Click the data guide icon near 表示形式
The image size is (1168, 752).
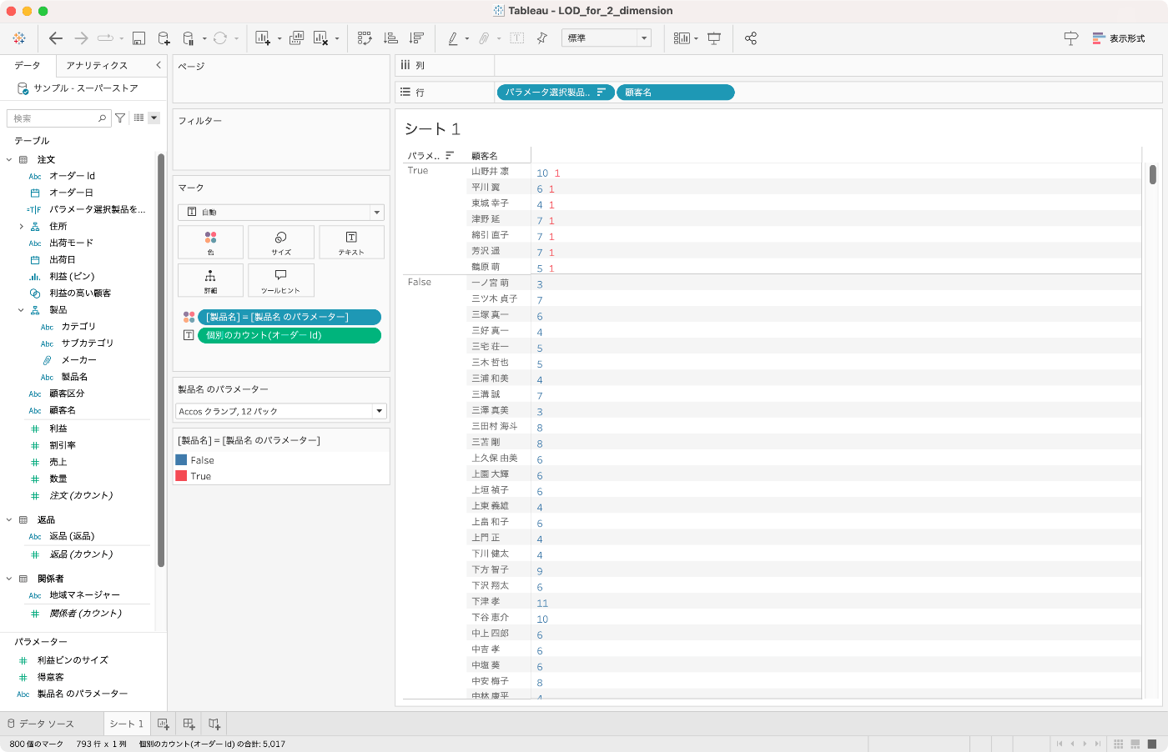pyautogui.click(x=1071, y=38)
